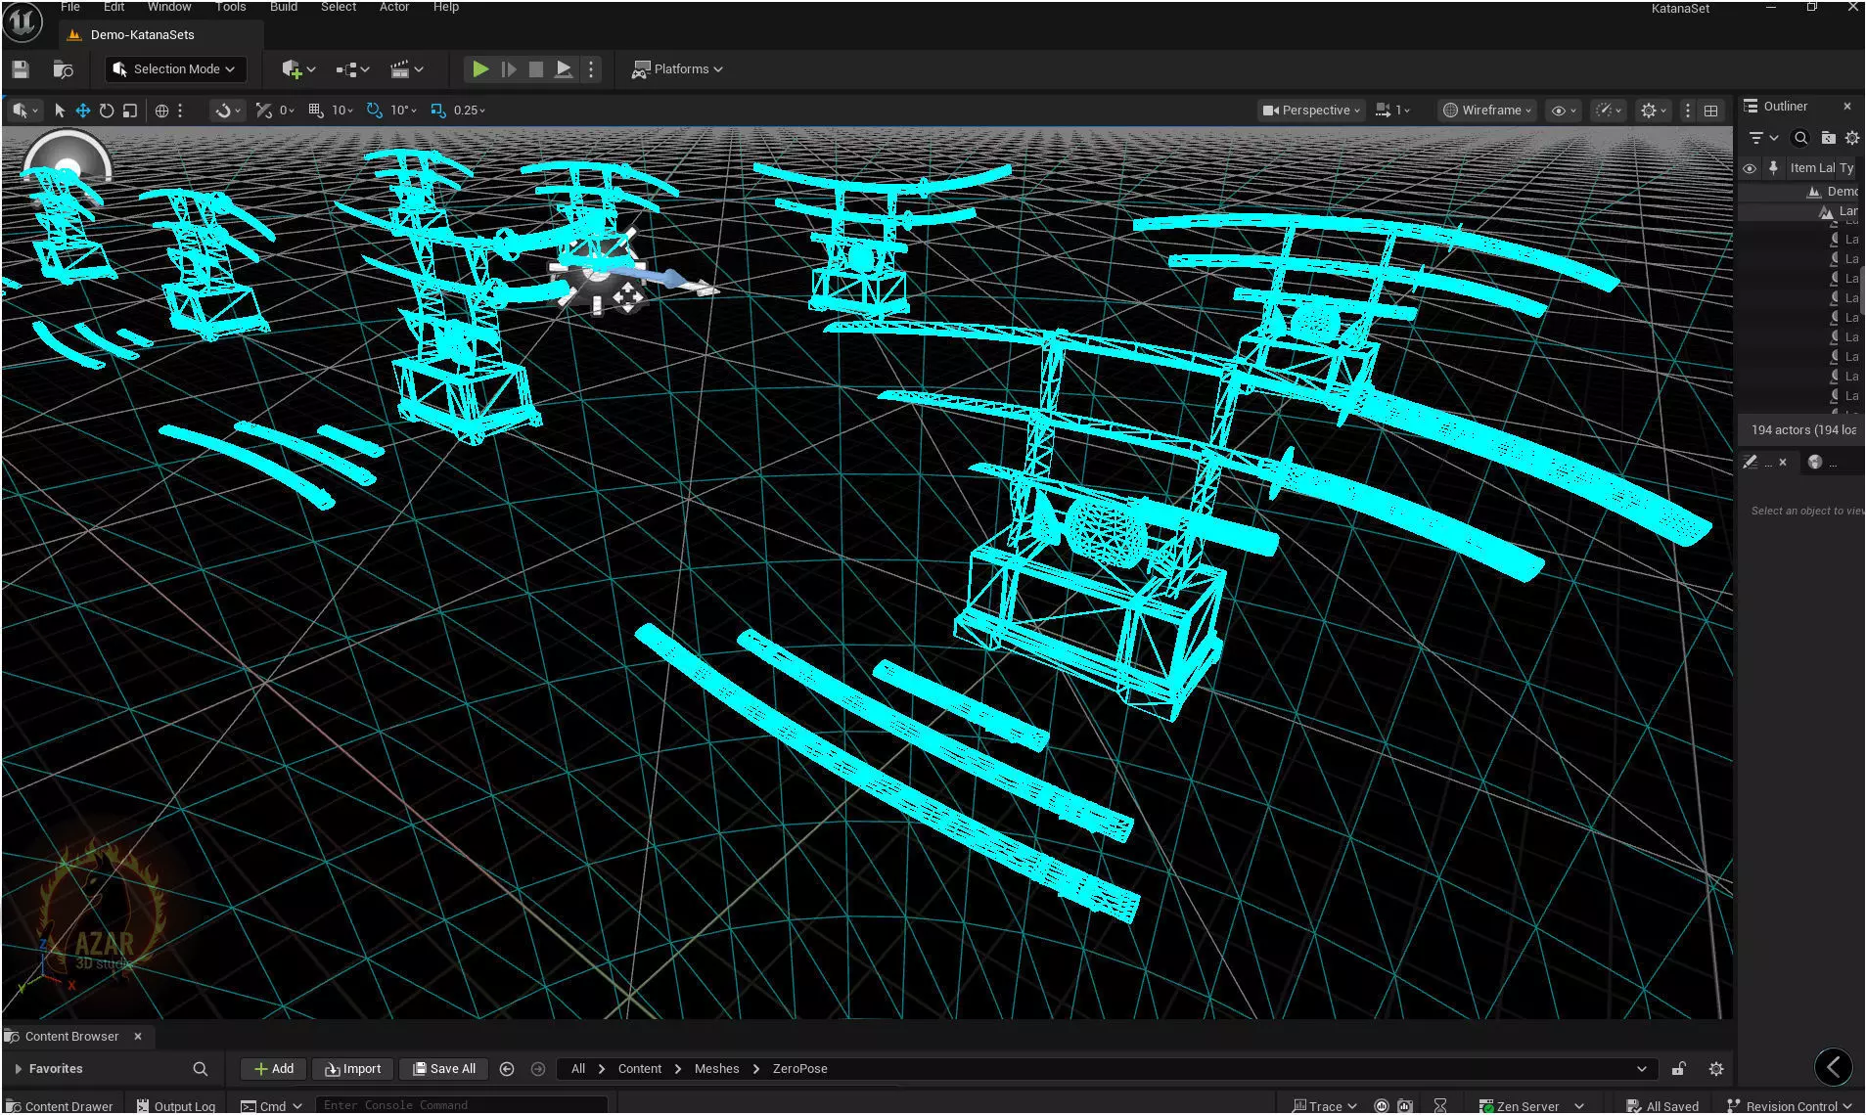Viewport: 1866px width, 1115px height.
Task: Click the Import button
Action: (x=353, y=1069)
